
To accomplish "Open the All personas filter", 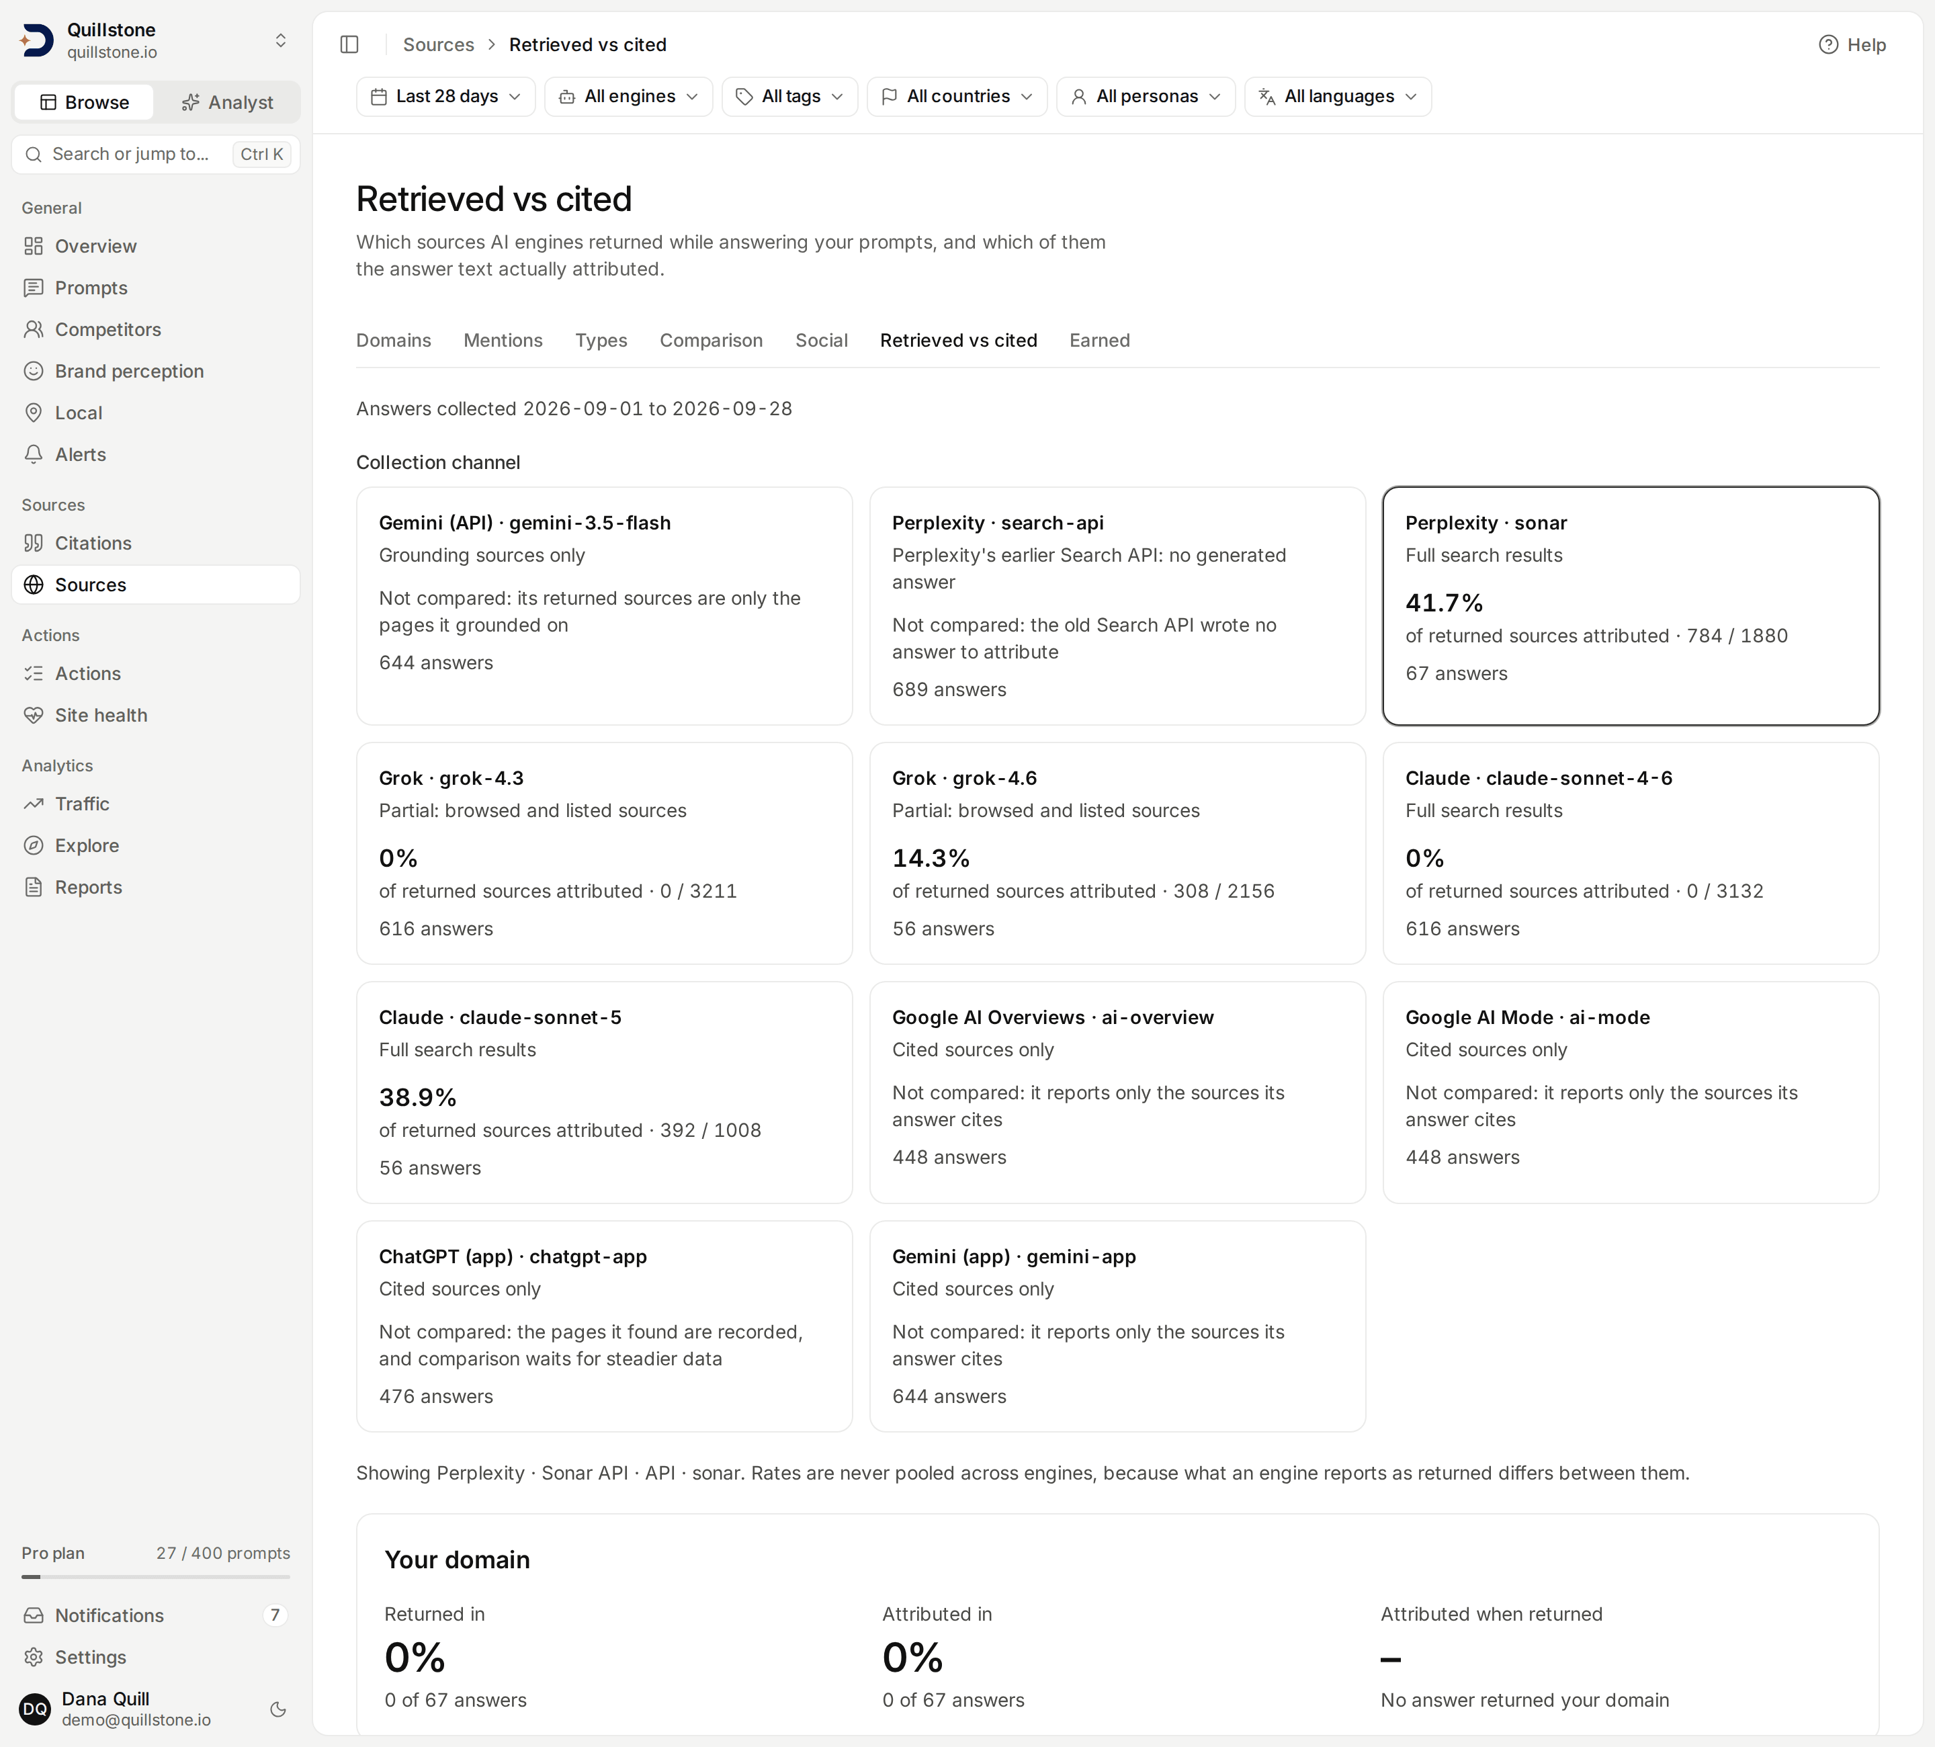I will pyautogui.click(x=1146, y=96).
